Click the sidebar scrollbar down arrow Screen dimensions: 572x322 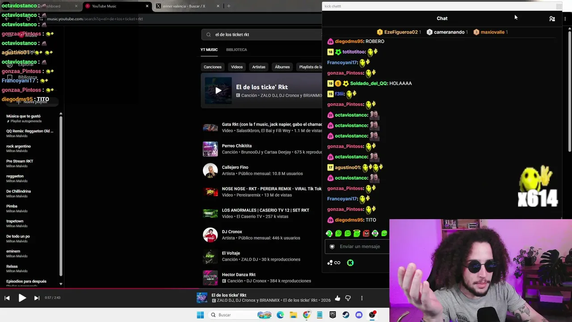click(61, 284)
